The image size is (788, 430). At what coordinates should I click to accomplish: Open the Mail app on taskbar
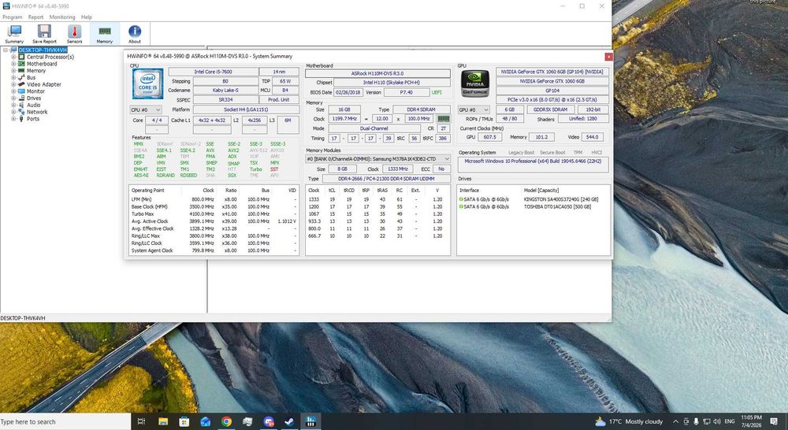(x=205, y=421)
